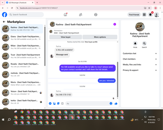Expand Chat members section
Viewport: 163px width, 130px height.
[x=140, y=59]
